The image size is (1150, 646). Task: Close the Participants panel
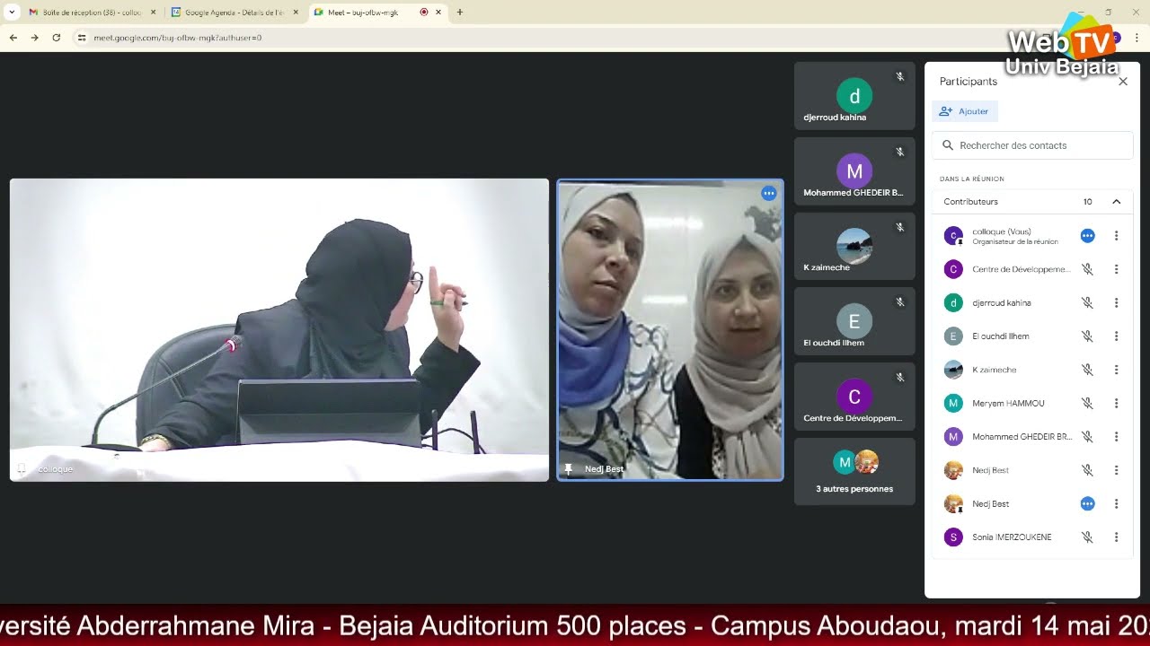click(1123, 81)
